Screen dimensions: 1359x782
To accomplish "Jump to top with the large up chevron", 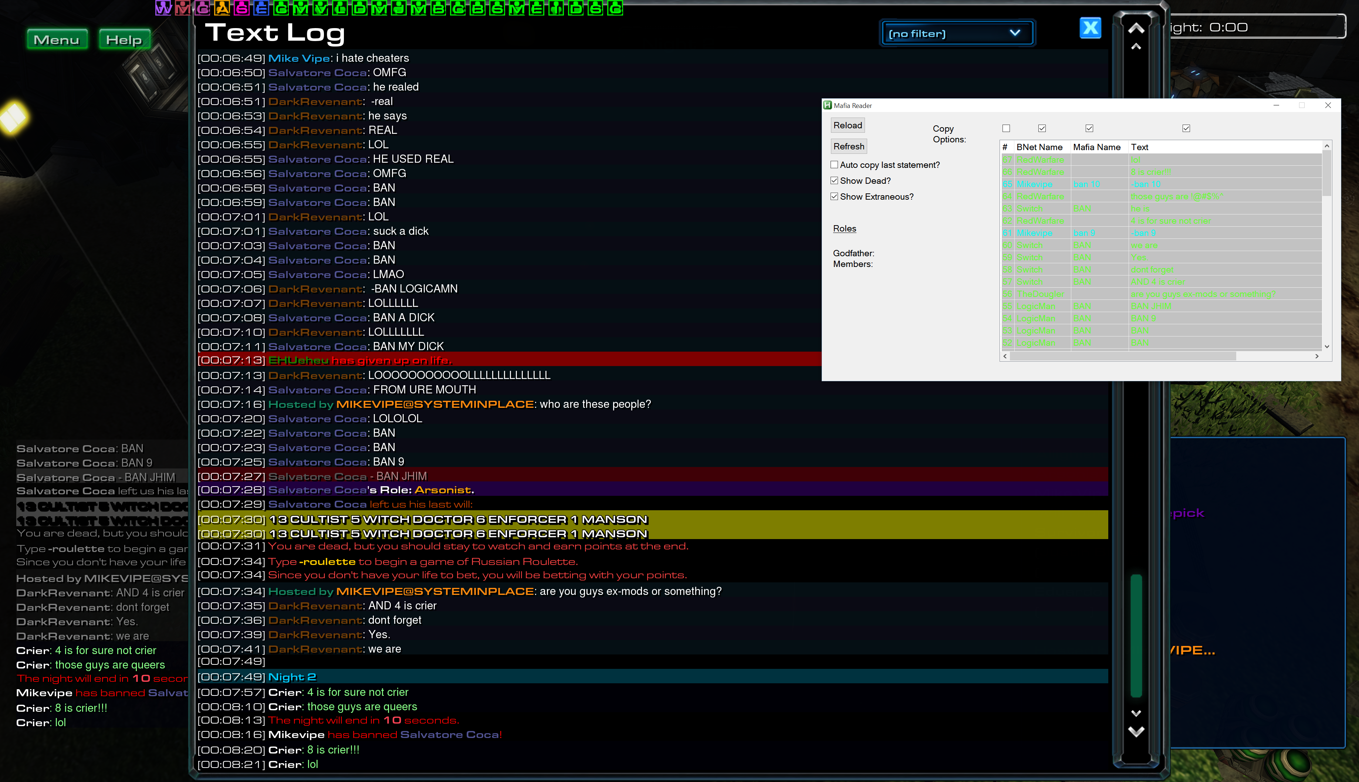I will tap(1136, 28).
